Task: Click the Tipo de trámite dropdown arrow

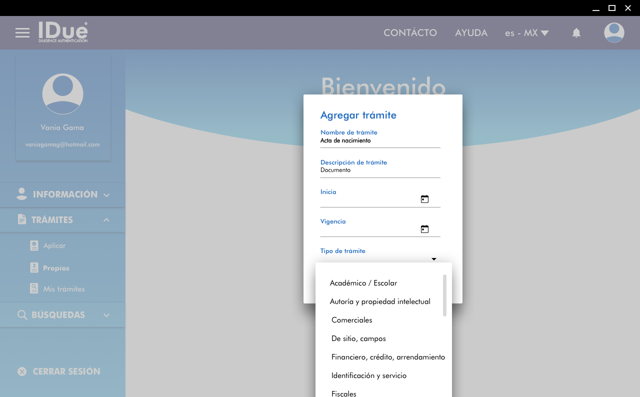Action: click(x=433, y=259)
